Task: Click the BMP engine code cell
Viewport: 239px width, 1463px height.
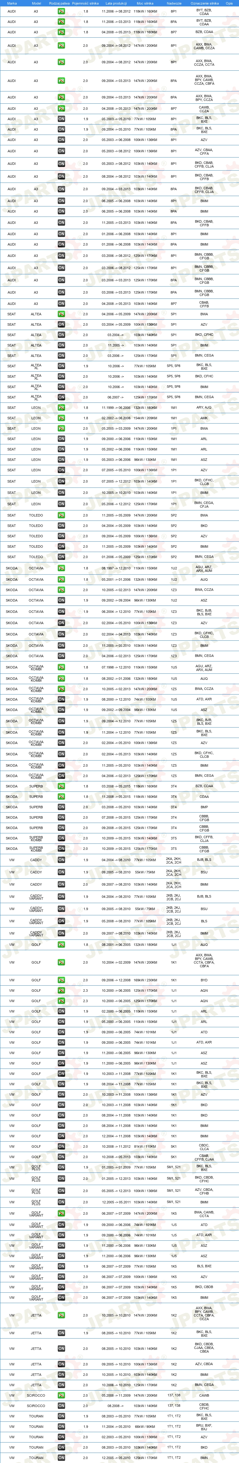Action: tap(204, 807)
